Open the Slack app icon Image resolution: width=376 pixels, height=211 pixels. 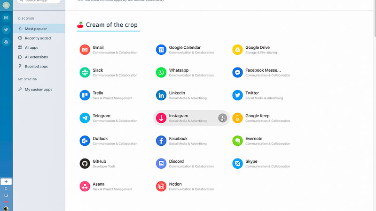pos(85,73)
